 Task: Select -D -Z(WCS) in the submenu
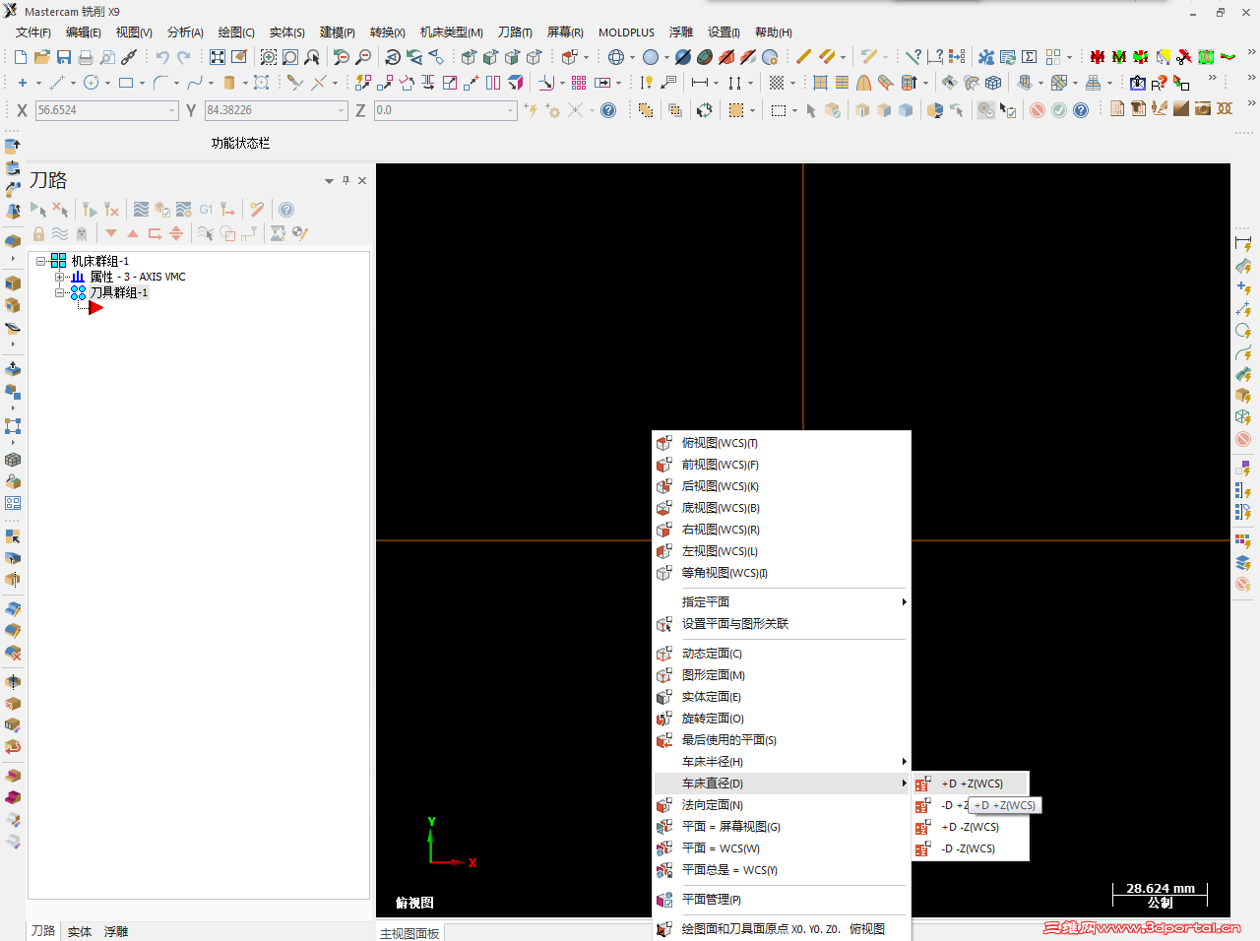(x=971, y=848)
